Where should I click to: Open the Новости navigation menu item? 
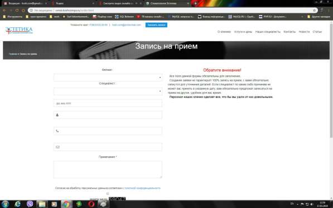point(304,32)
